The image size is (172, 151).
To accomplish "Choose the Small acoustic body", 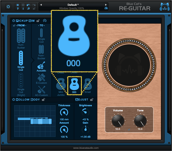I will point(88,86).
